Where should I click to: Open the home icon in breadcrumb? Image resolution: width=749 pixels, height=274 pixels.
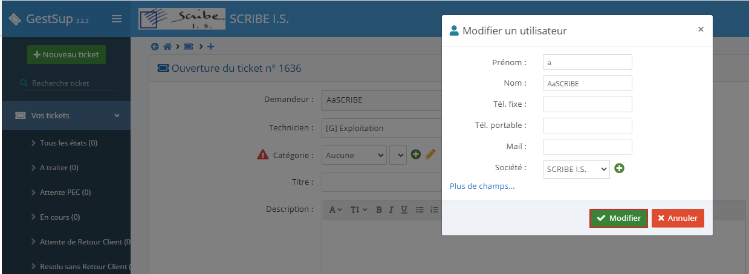point(168,46)
